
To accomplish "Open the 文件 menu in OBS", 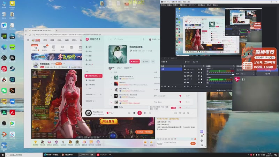I will 163,5.
